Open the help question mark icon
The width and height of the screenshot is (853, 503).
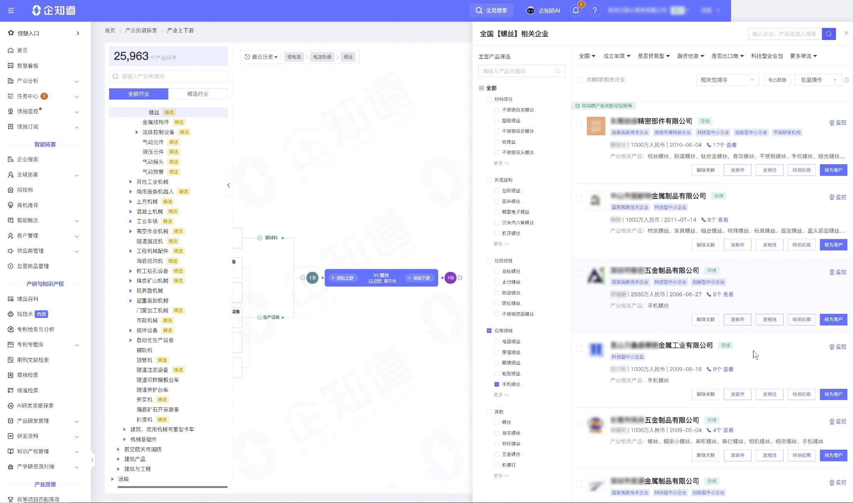[x=595, y=10]
